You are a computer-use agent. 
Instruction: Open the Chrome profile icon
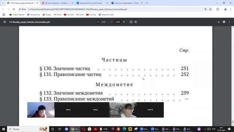click(x=225, y=9)
